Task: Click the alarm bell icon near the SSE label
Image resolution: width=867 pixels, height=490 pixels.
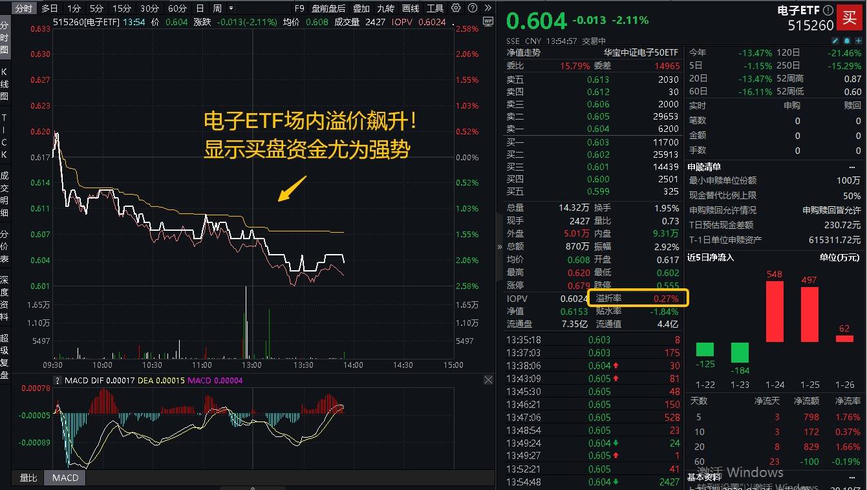Action: coord(846,40)
